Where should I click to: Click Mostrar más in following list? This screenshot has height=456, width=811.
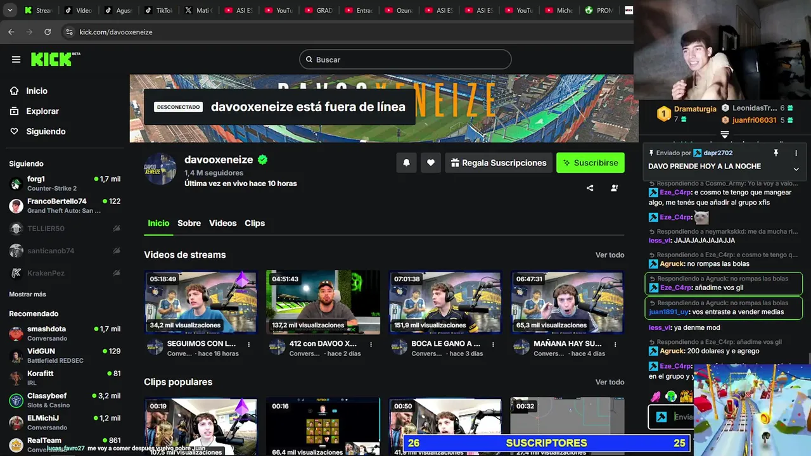click(x=27, y=294)
